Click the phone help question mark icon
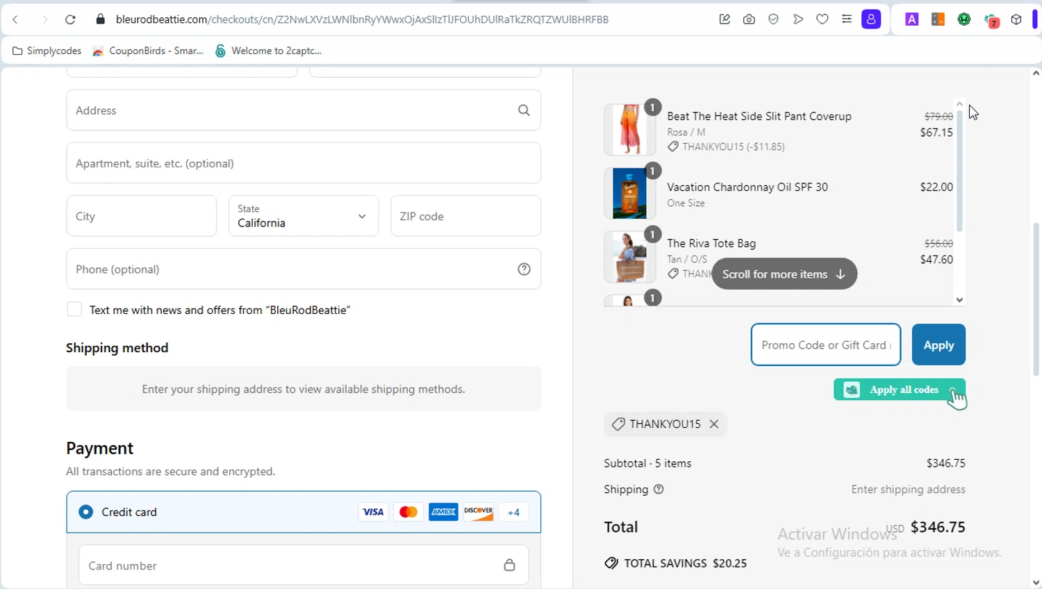 pos(524,269)
